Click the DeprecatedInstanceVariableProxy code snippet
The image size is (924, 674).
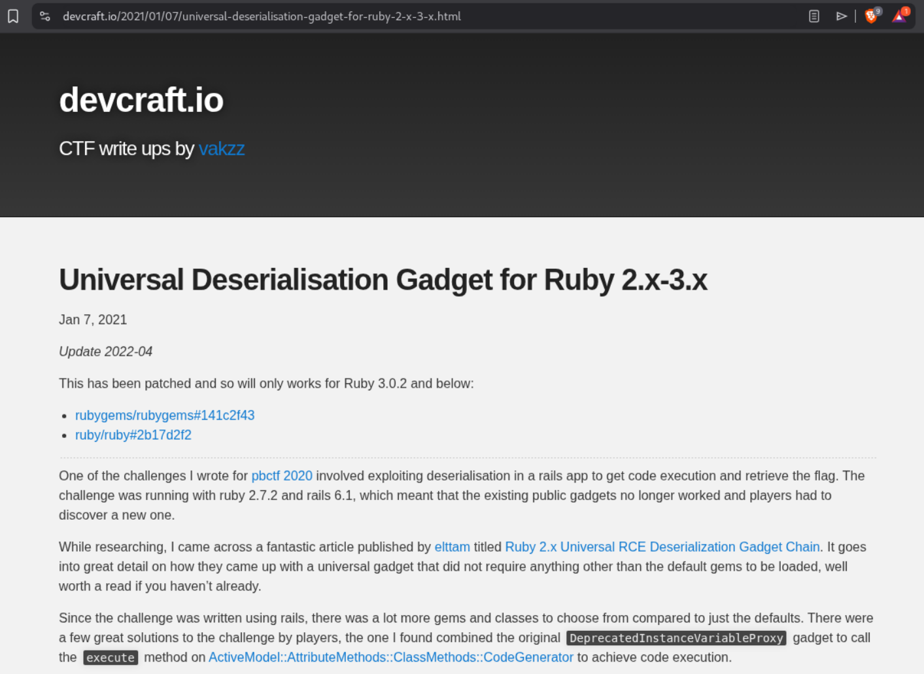676,638
